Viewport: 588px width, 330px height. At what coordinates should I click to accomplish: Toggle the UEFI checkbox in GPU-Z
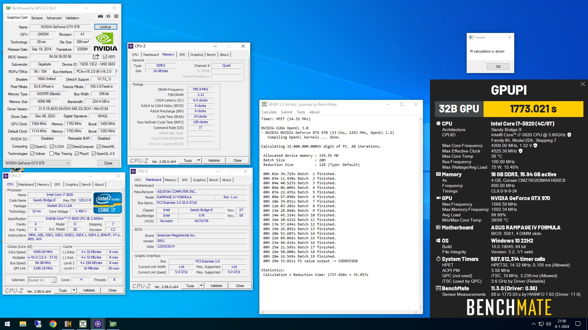click(x=105, y=57)
